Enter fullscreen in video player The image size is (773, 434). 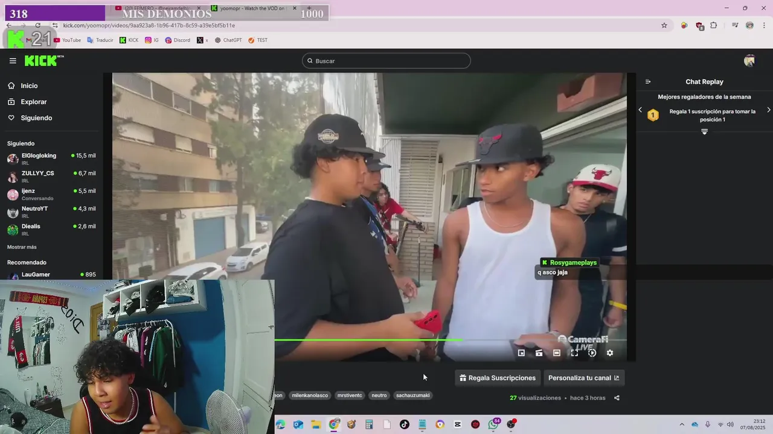click(574, 353)
